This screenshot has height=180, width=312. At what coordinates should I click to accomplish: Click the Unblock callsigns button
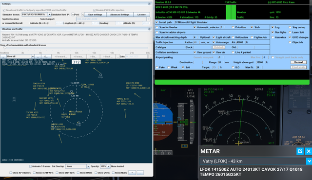click(x=219, y=47)
